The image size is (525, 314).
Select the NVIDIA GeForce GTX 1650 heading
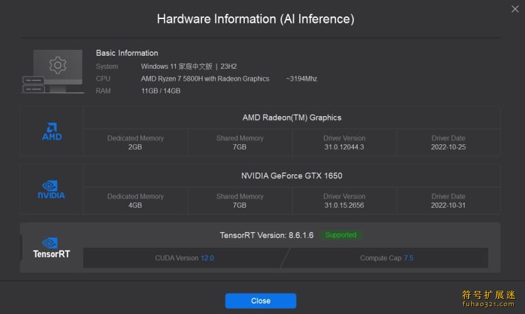tap(292, 176)
